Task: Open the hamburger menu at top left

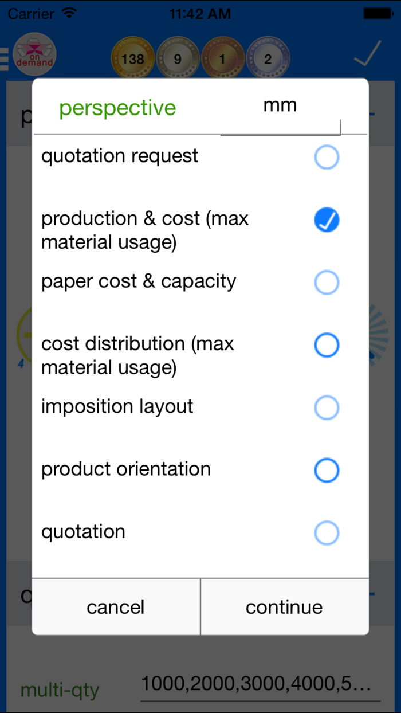Action: (4, 59)
